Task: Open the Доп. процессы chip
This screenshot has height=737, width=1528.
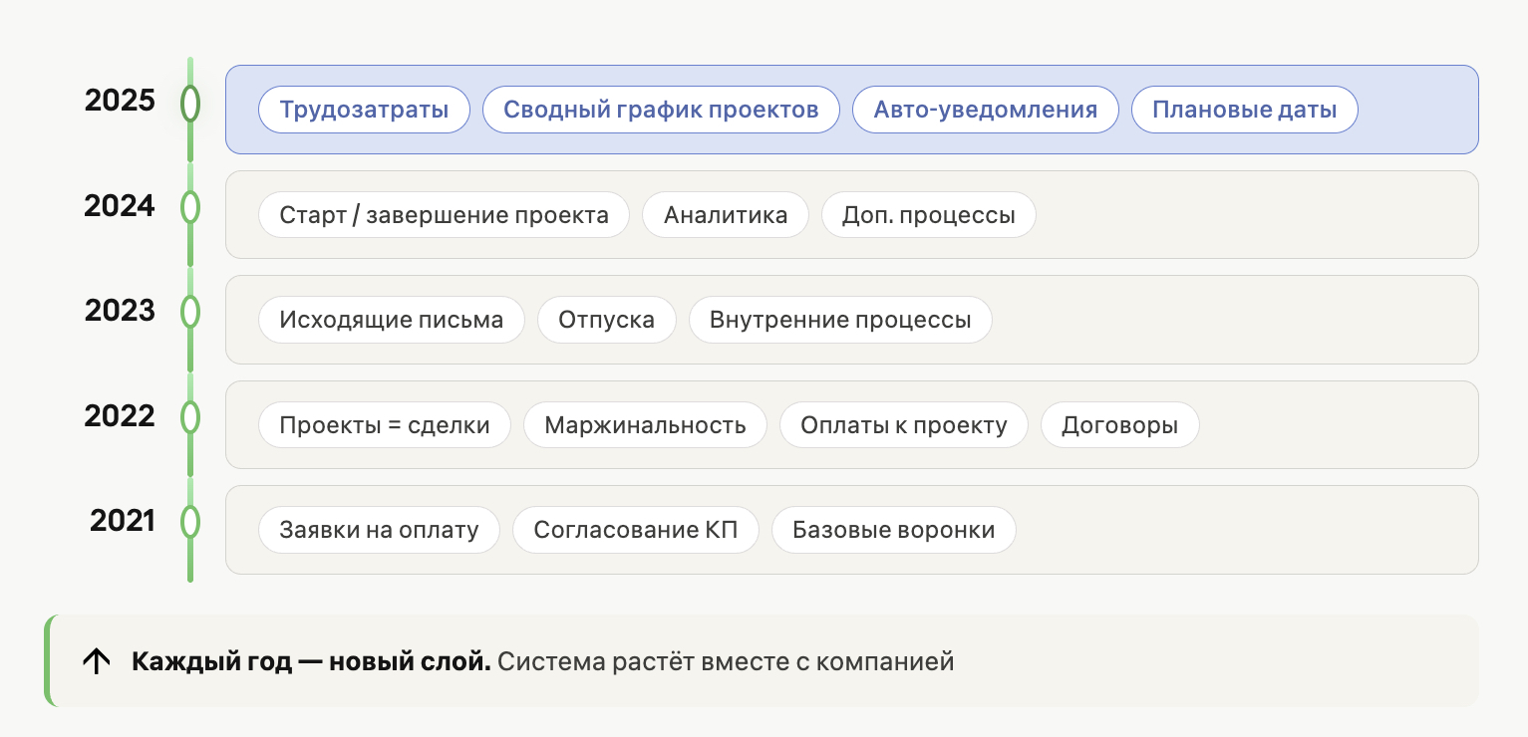Action: click(929, 215)
